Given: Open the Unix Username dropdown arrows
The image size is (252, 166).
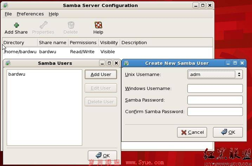Looking at the screenshot, I should 239,75.
